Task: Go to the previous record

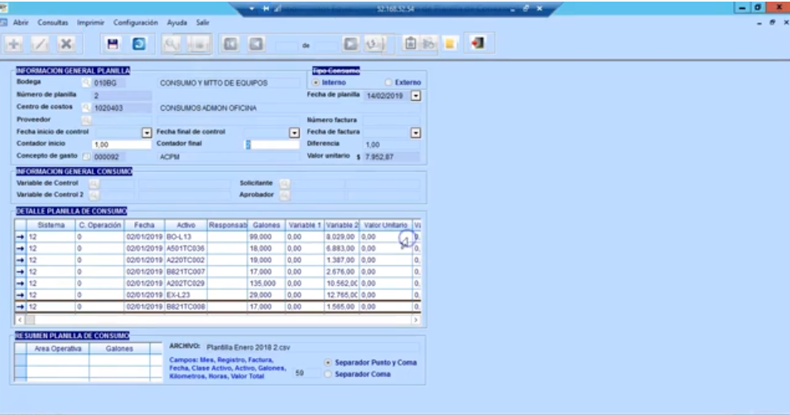Action: click(x=257, y=45)
